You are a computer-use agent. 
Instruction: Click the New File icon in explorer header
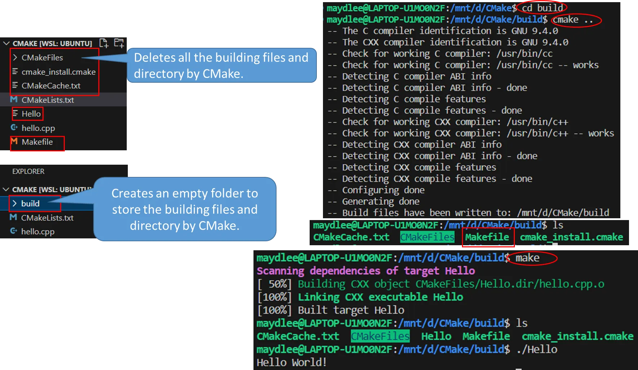(x=104, y=43)
